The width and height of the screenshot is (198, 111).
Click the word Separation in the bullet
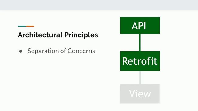[x=43, y=51]
